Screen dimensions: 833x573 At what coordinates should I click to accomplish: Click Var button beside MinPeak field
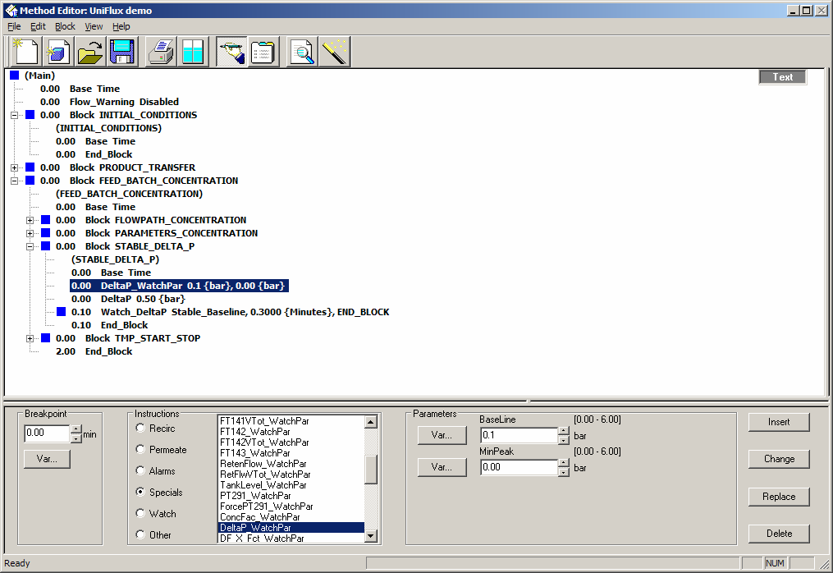point(442,467)
